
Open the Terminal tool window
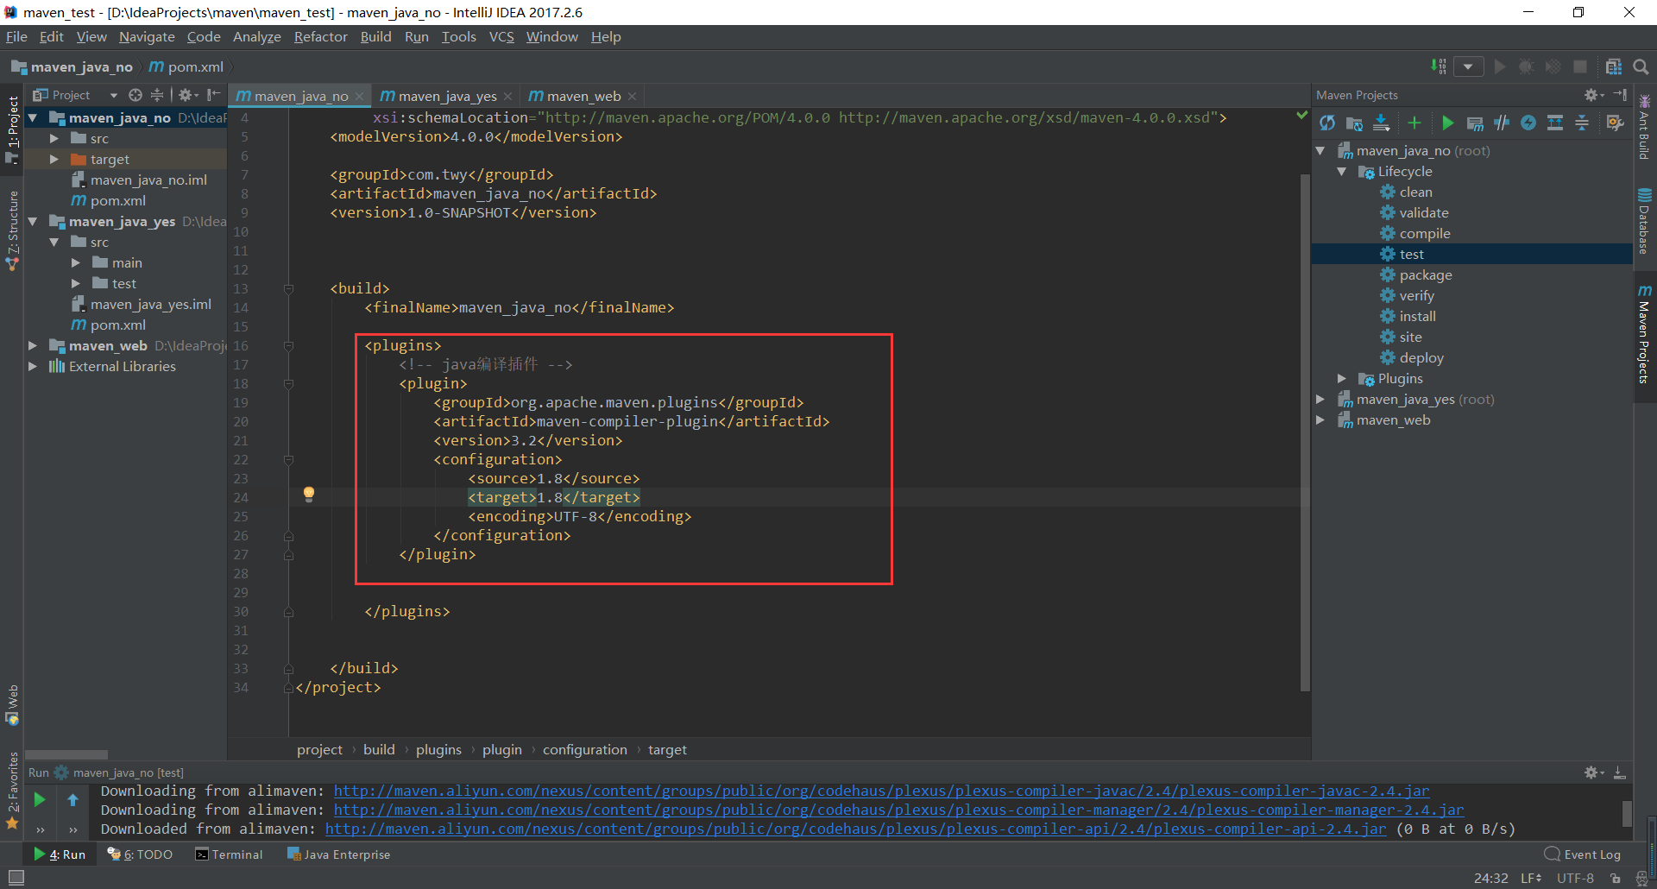point(229,854)
